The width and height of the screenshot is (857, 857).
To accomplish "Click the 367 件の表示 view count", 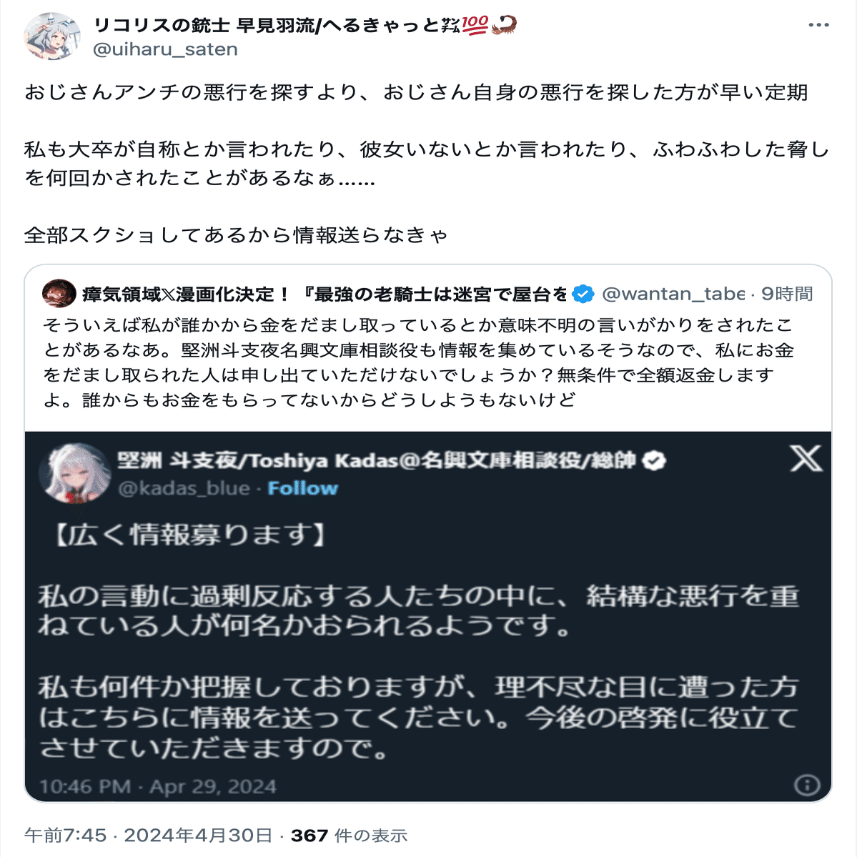I will 349,835.
